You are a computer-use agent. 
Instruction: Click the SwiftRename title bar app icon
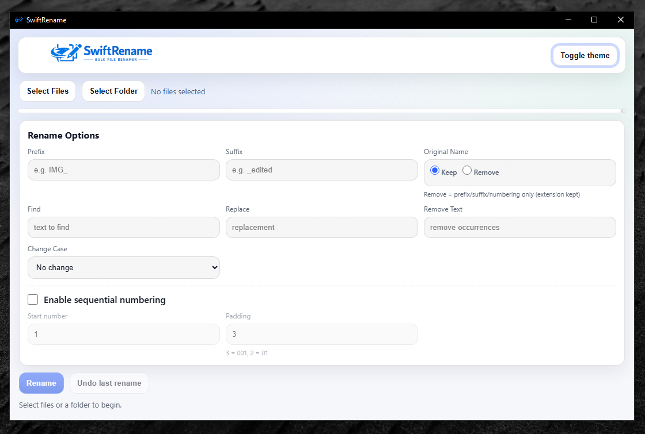[18, 20]
